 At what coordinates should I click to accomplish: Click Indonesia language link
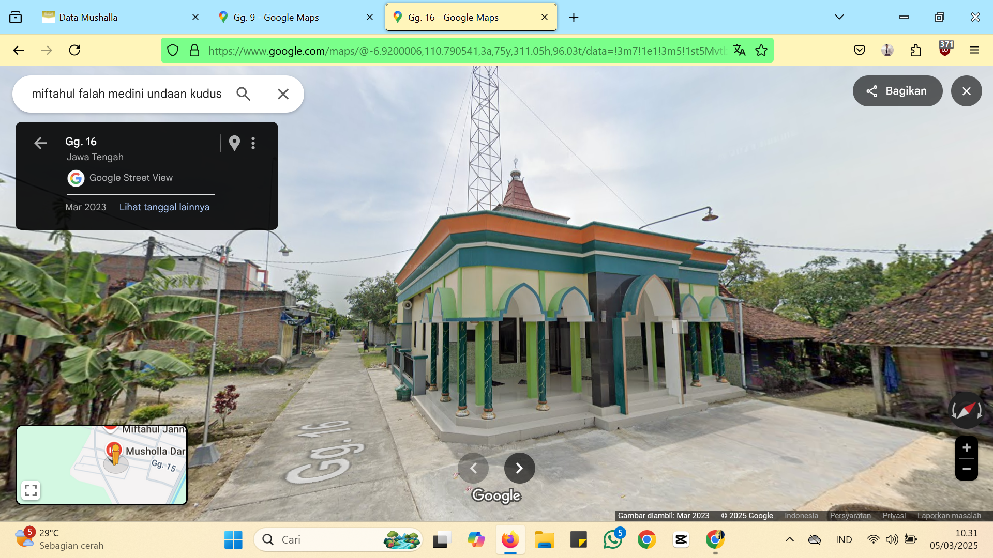tap(801, 516)
